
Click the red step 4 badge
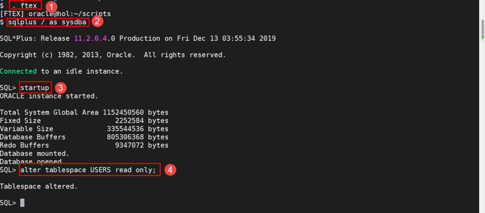(169, 170)
